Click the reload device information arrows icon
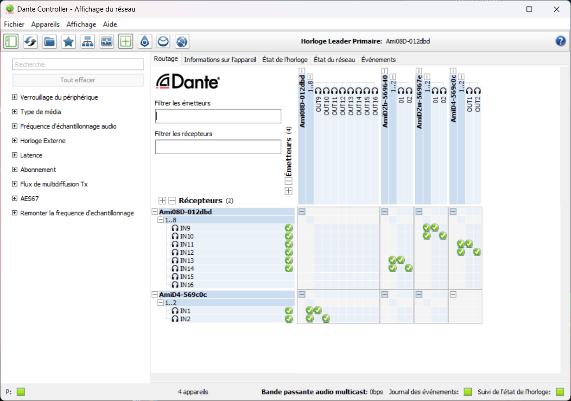This screenshot has height=401, width=571. 30,41
